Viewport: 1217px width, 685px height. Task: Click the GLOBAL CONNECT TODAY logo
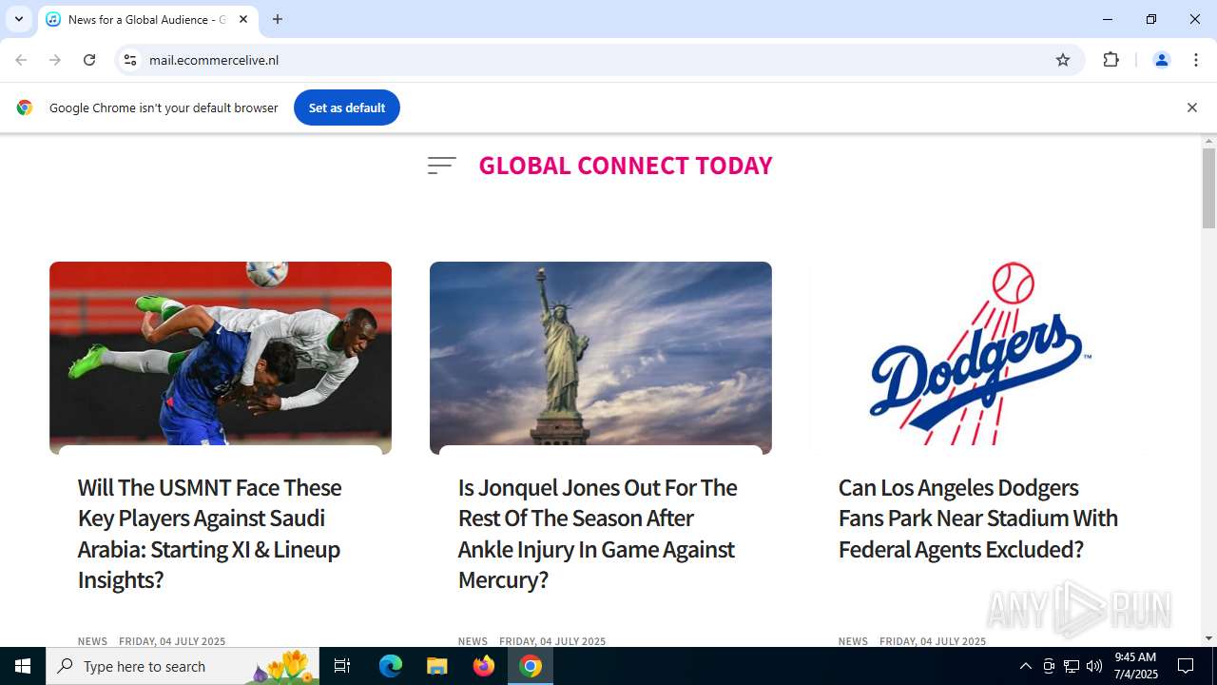(x=626, y=166)
